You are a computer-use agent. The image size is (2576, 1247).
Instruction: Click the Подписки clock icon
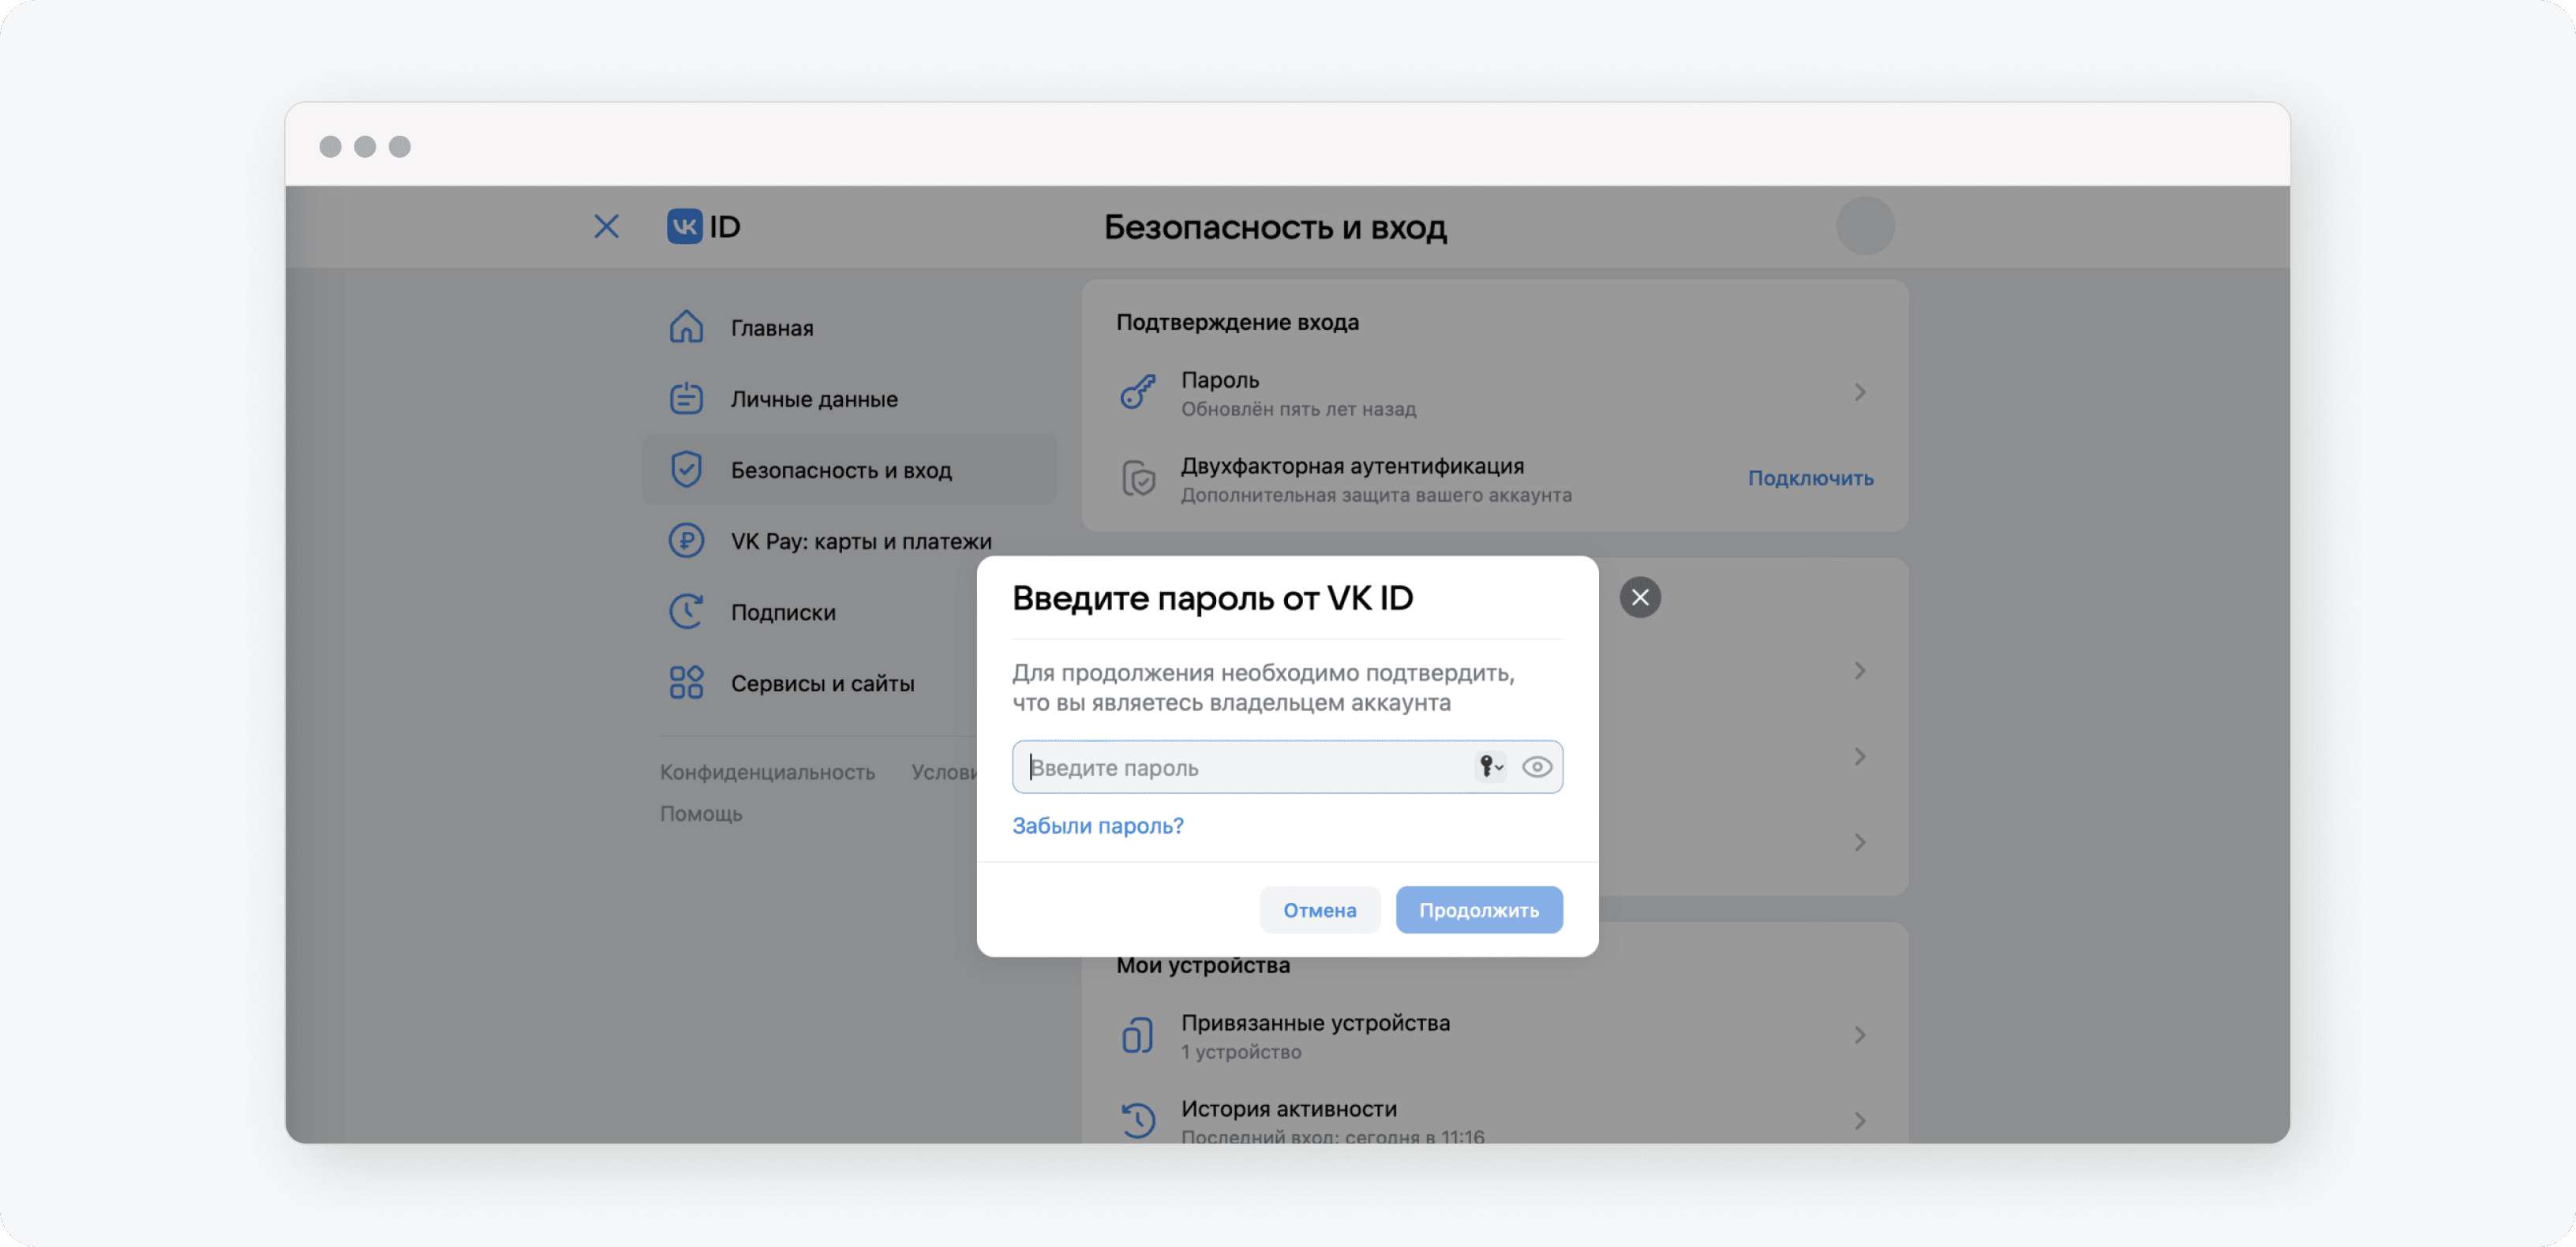click(x=686, y=612)
